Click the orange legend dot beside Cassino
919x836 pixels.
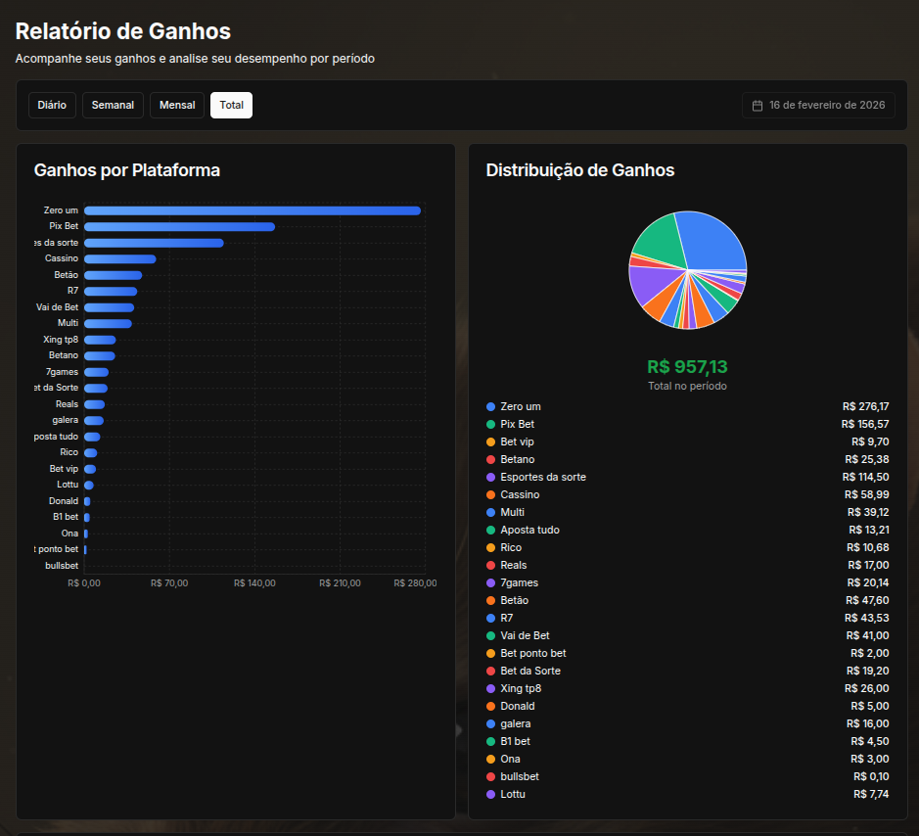[x=491, y=494]
